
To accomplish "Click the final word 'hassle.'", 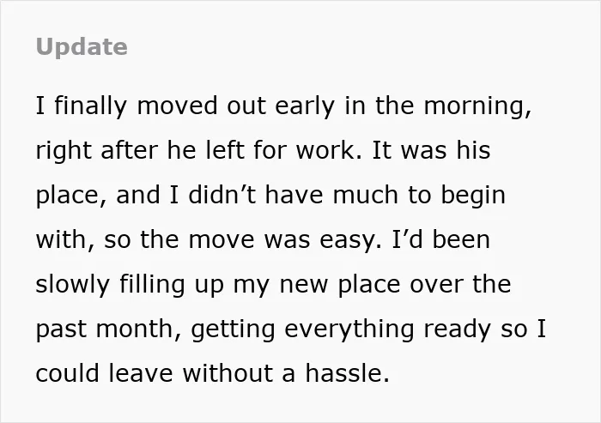I will [x=347, y=373].
